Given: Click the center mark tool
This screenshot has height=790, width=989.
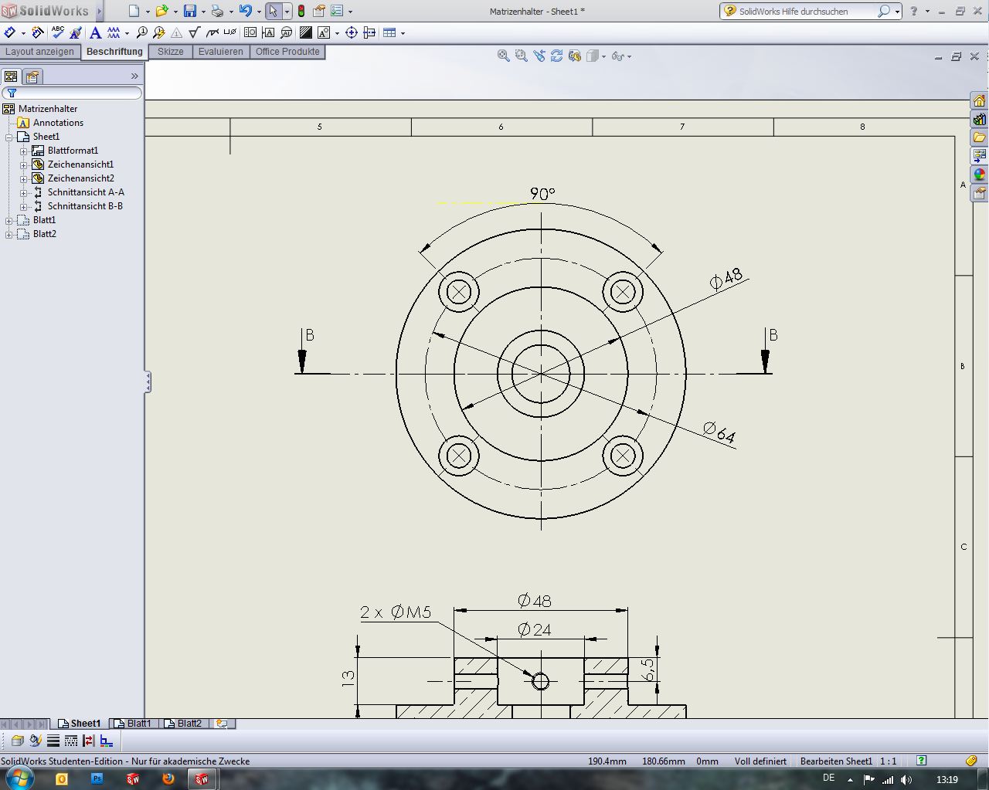Looking at the screenshot, I should click(352, 32).
